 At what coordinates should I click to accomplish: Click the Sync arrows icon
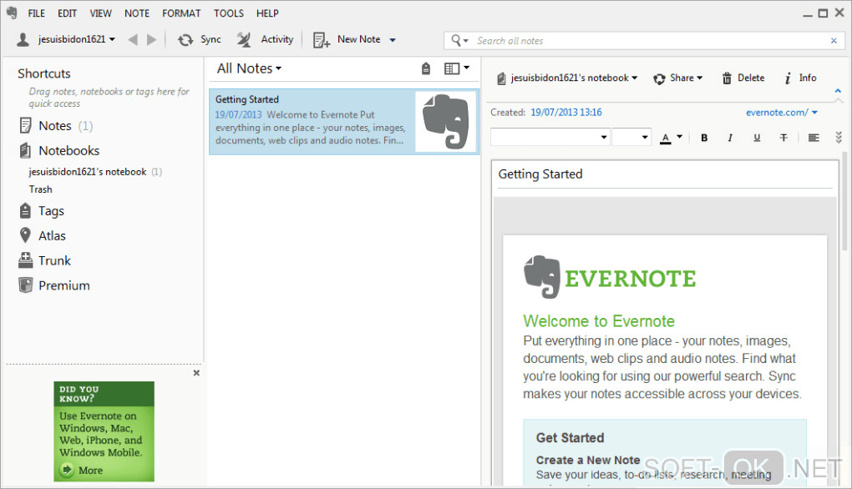pos(185,39)
